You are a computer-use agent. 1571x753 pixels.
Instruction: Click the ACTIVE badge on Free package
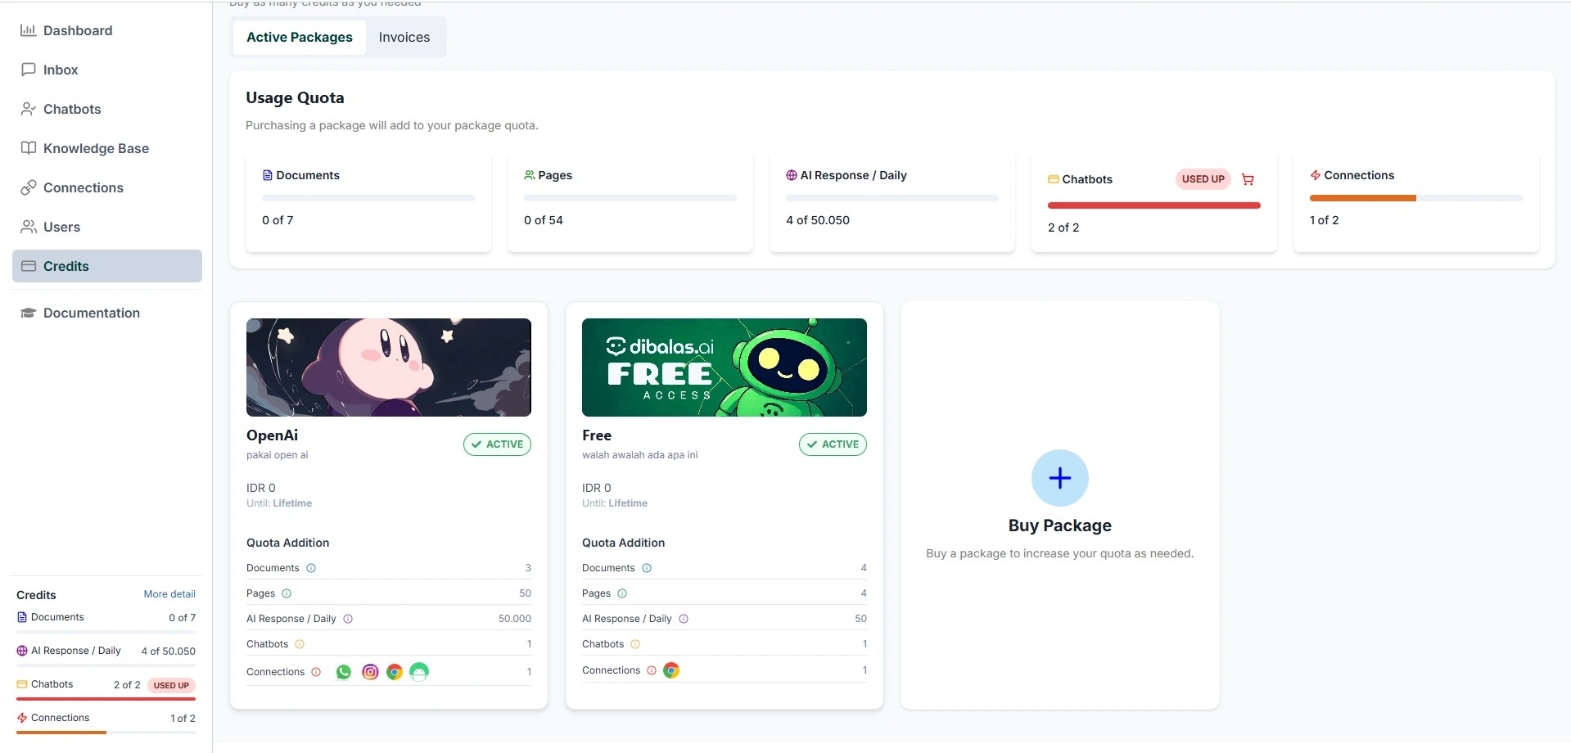tap(833, 444)
